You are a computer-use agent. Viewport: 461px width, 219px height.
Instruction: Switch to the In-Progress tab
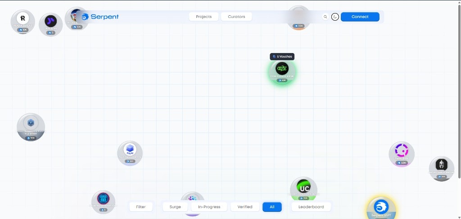click(x=209, y=207)
